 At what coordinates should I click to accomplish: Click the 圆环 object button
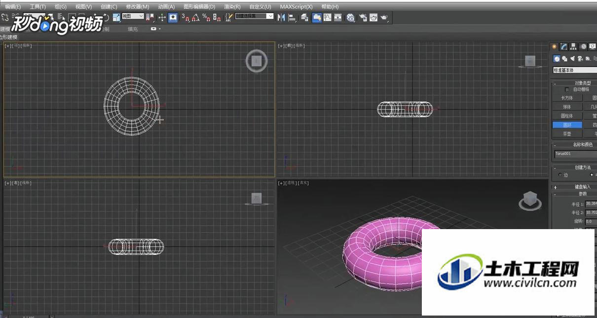coord(567,125)
